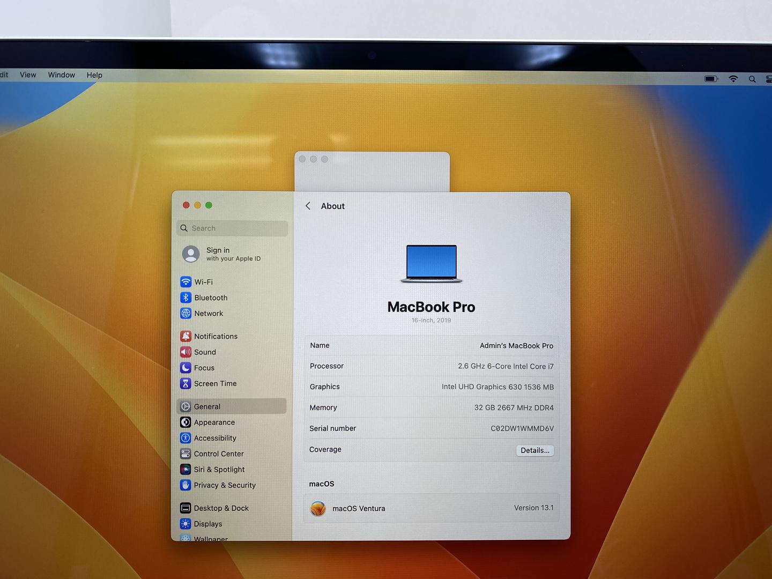Select the Accessibility icon
Image resolution: width=772 pixels, height=579 pixels.
[185, 438]
